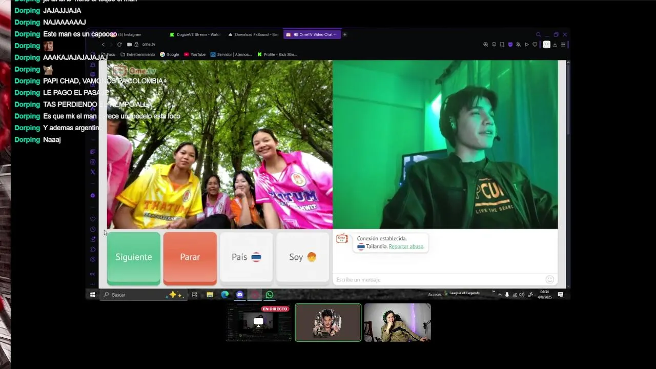The height and width of the screenshot is (369, 656).
Task: Click the play icon in browser toolbar
Action: click(526, 45)
